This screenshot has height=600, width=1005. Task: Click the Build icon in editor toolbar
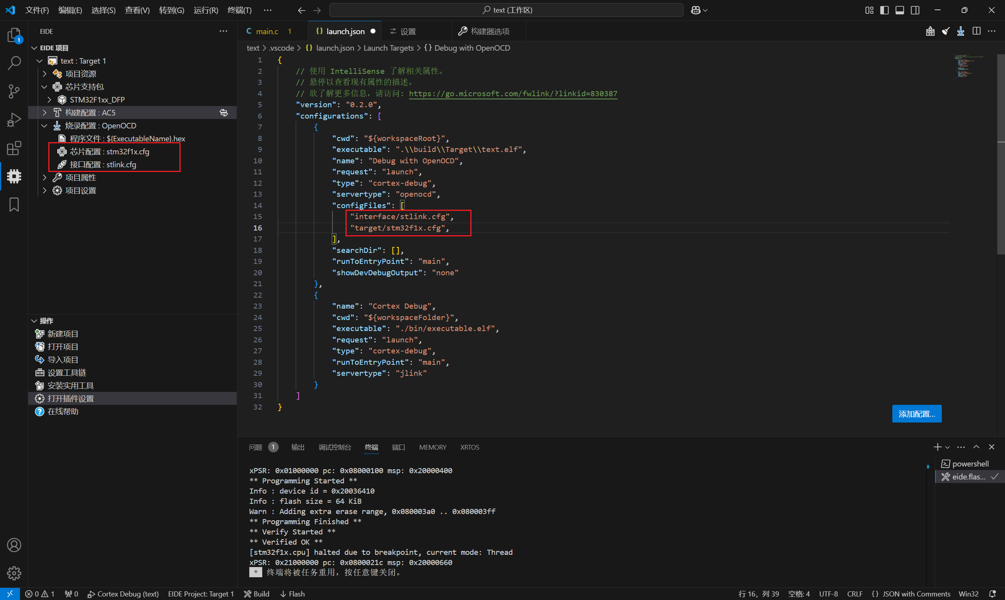click(930, 31)
